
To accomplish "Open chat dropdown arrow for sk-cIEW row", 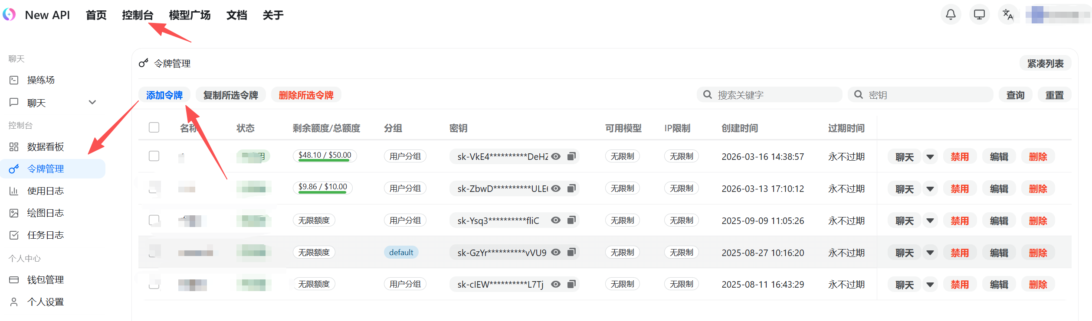I will [930, 285].
